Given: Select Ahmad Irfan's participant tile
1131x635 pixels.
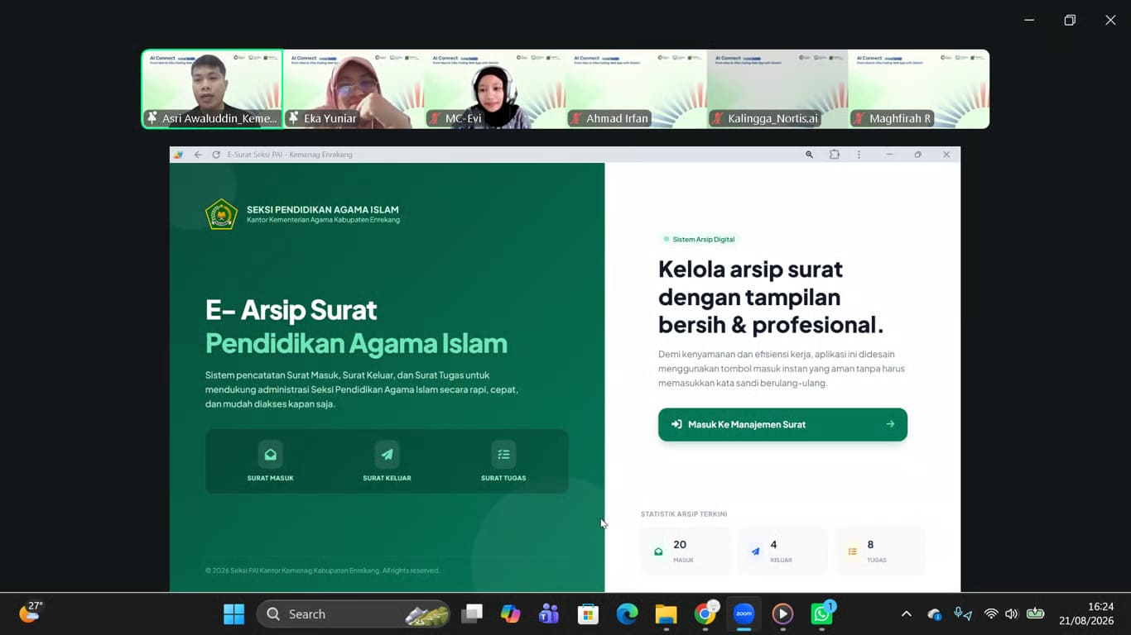Looking at the screenshot, I should pos(636,88).
